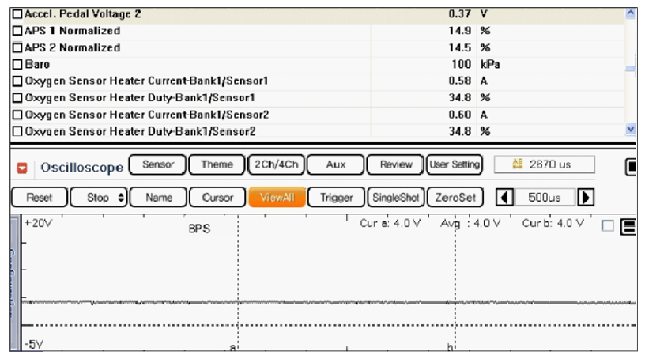Open the Stop dropdown
This screenshot has height=359, width=645.
(x=99, y=198)
